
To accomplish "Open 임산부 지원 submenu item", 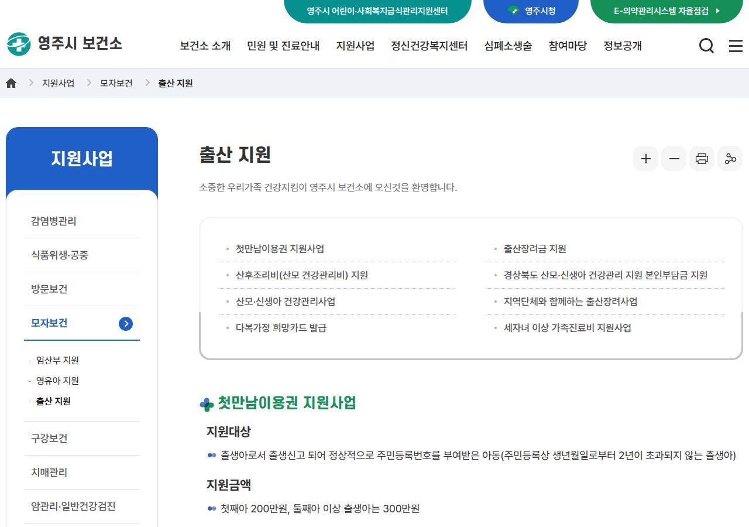I will (57, 360).
